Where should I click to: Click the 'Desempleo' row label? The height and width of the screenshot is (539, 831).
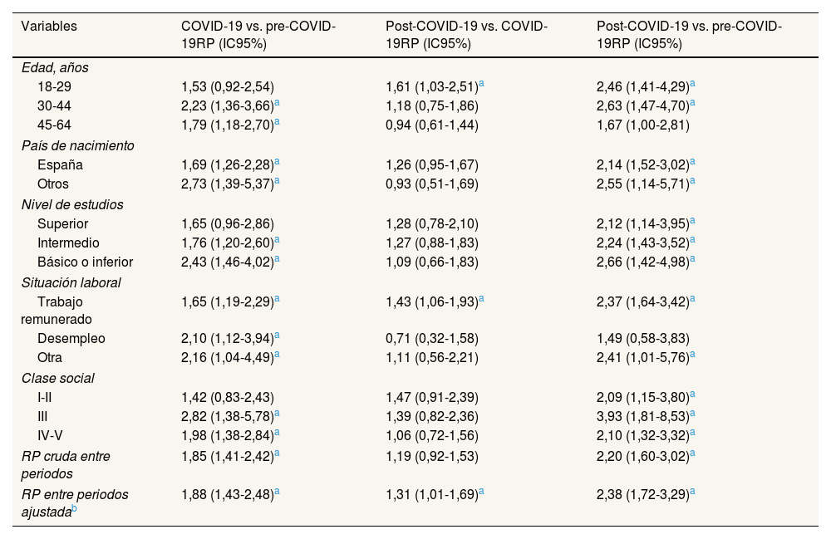(71, 339)
